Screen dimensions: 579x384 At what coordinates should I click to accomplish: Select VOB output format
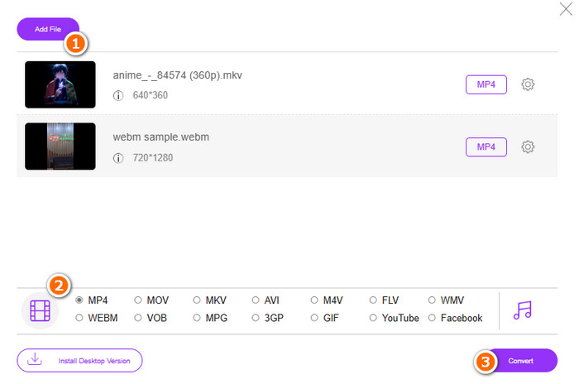pyautogui.click(x=138, y=318)
